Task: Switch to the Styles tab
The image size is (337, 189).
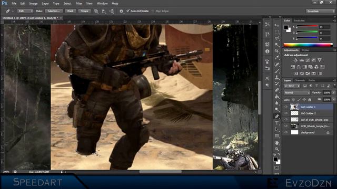Action: point(305,50)
